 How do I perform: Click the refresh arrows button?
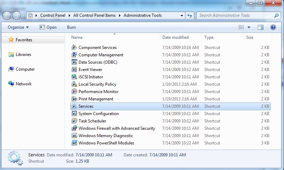(190, 15)
